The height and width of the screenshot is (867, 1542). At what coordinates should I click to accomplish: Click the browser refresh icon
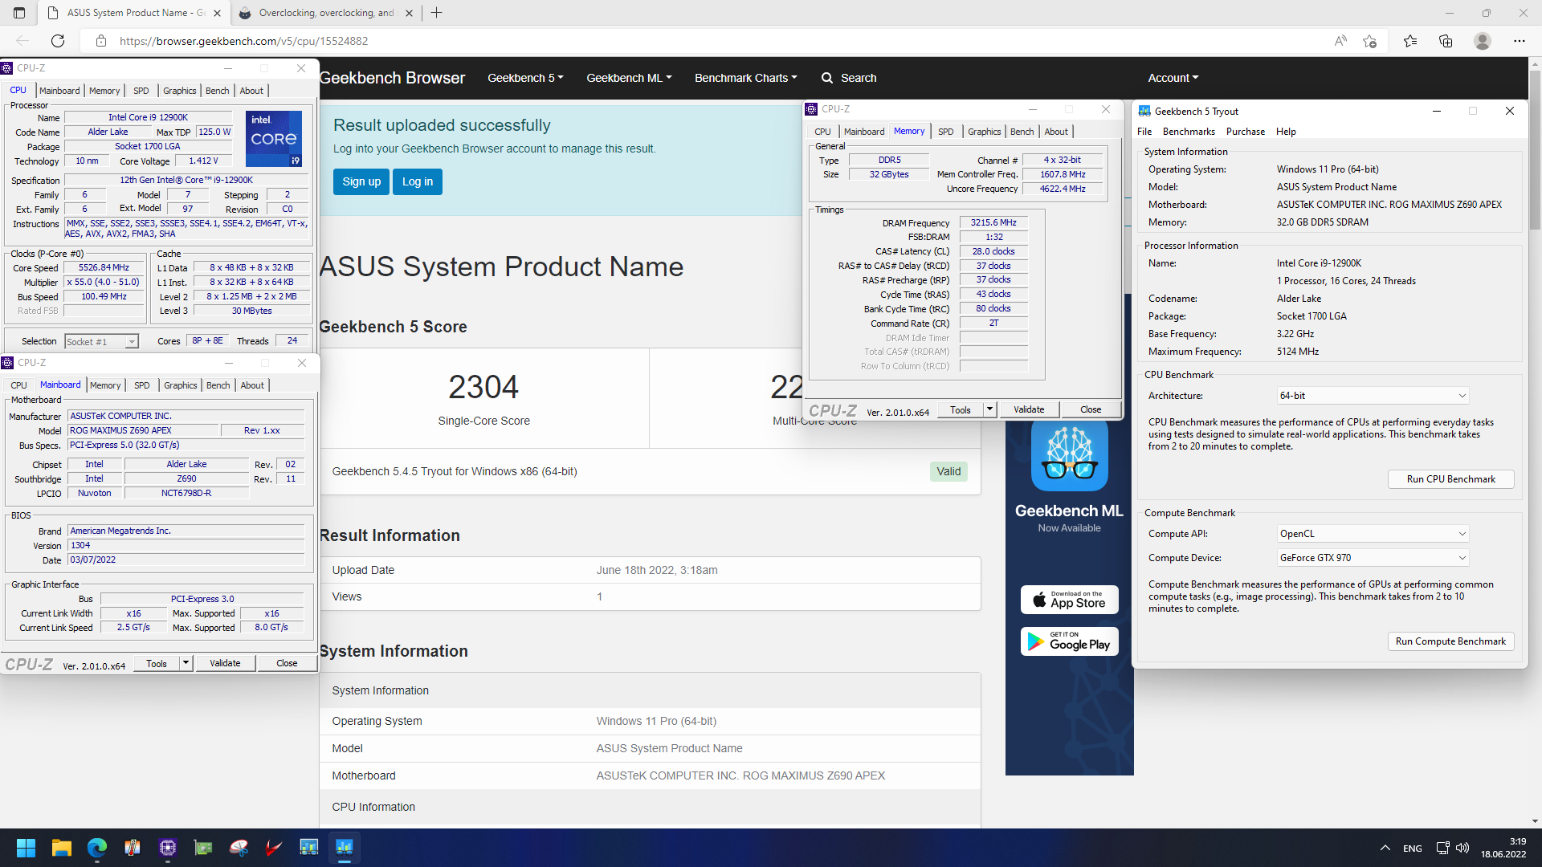click(x=58, y=41)
